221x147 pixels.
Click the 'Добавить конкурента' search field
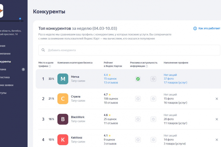tap(129, 50)
